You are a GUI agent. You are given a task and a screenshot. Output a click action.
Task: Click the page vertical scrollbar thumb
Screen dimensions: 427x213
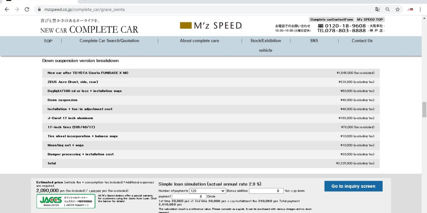coord(424,109)
